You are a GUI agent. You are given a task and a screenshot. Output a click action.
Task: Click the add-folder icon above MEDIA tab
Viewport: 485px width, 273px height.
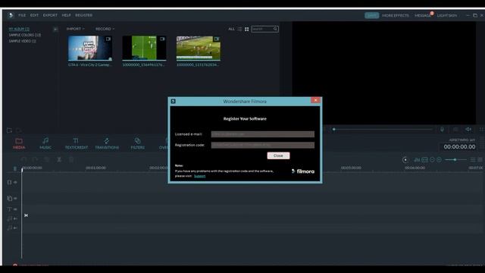[9, 130]
